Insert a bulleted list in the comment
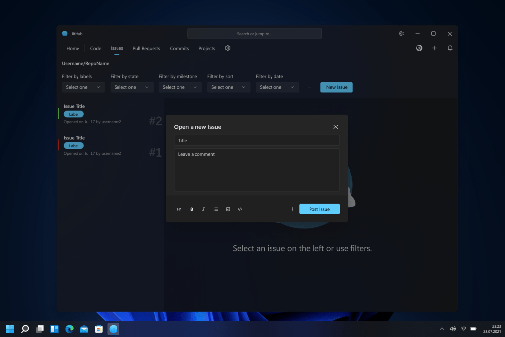 tap(216, 209)
